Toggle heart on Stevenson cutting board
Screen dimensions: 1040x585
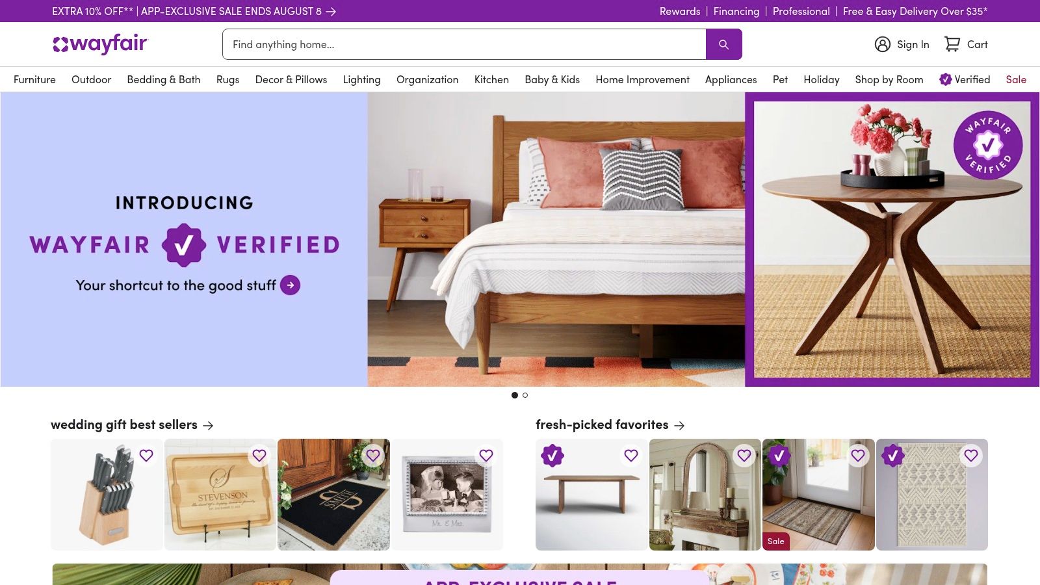tap(259, 456)
